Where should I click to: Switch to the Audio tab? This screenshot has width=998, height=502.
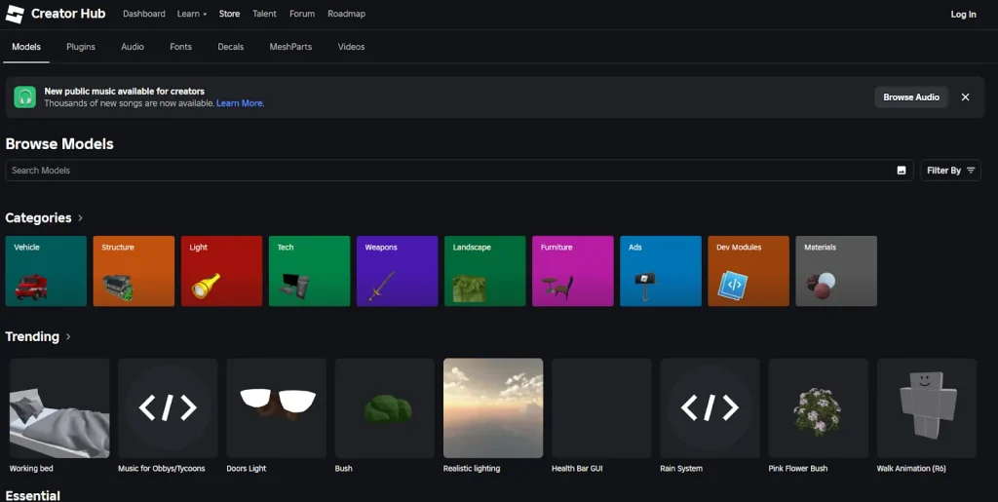(x=133, y=47)
